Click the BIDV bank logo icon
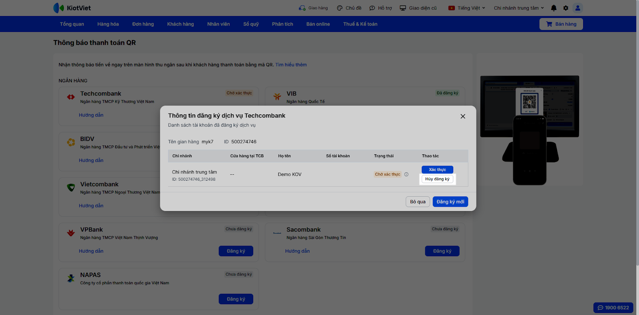This screenshot has height=315, width=639. tap(71, 142)
